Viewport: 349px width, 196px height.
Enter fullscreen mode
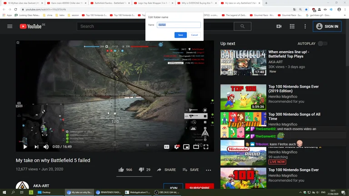pos(206,147)
